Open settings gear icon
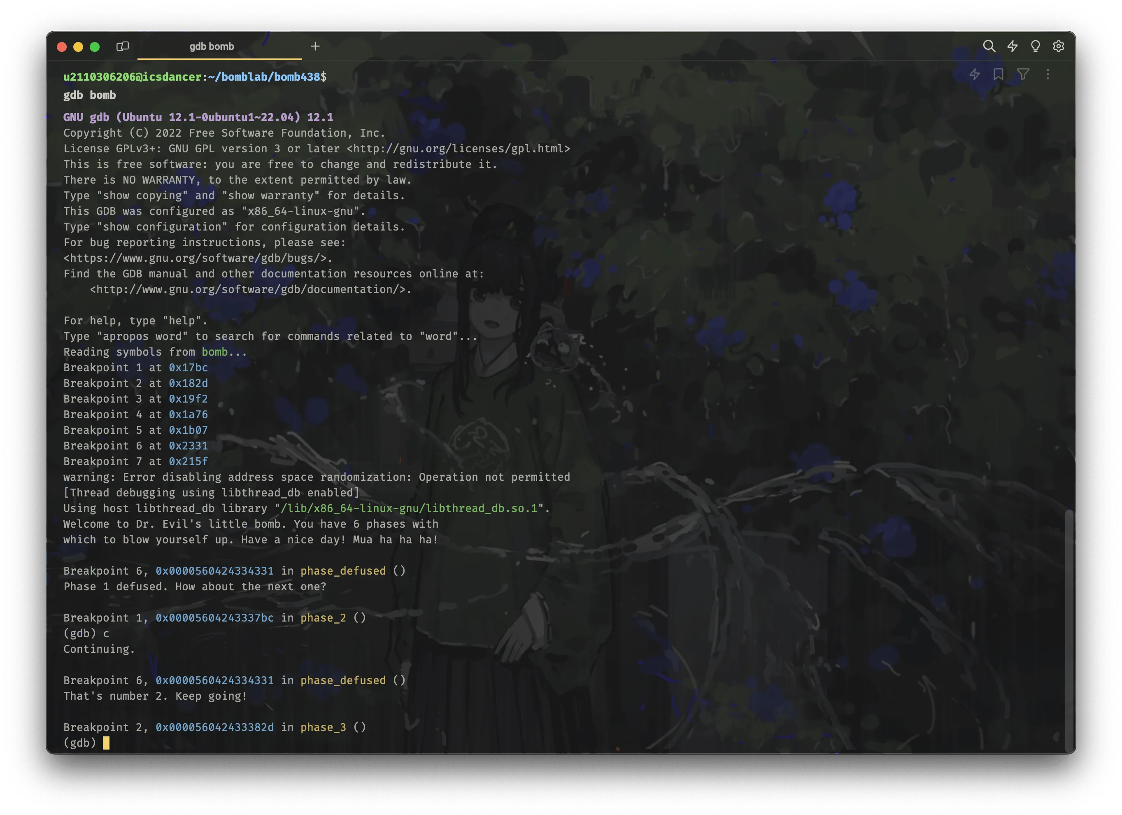The width and height of the screenshot is (1122, 815). coord(1058,46)
